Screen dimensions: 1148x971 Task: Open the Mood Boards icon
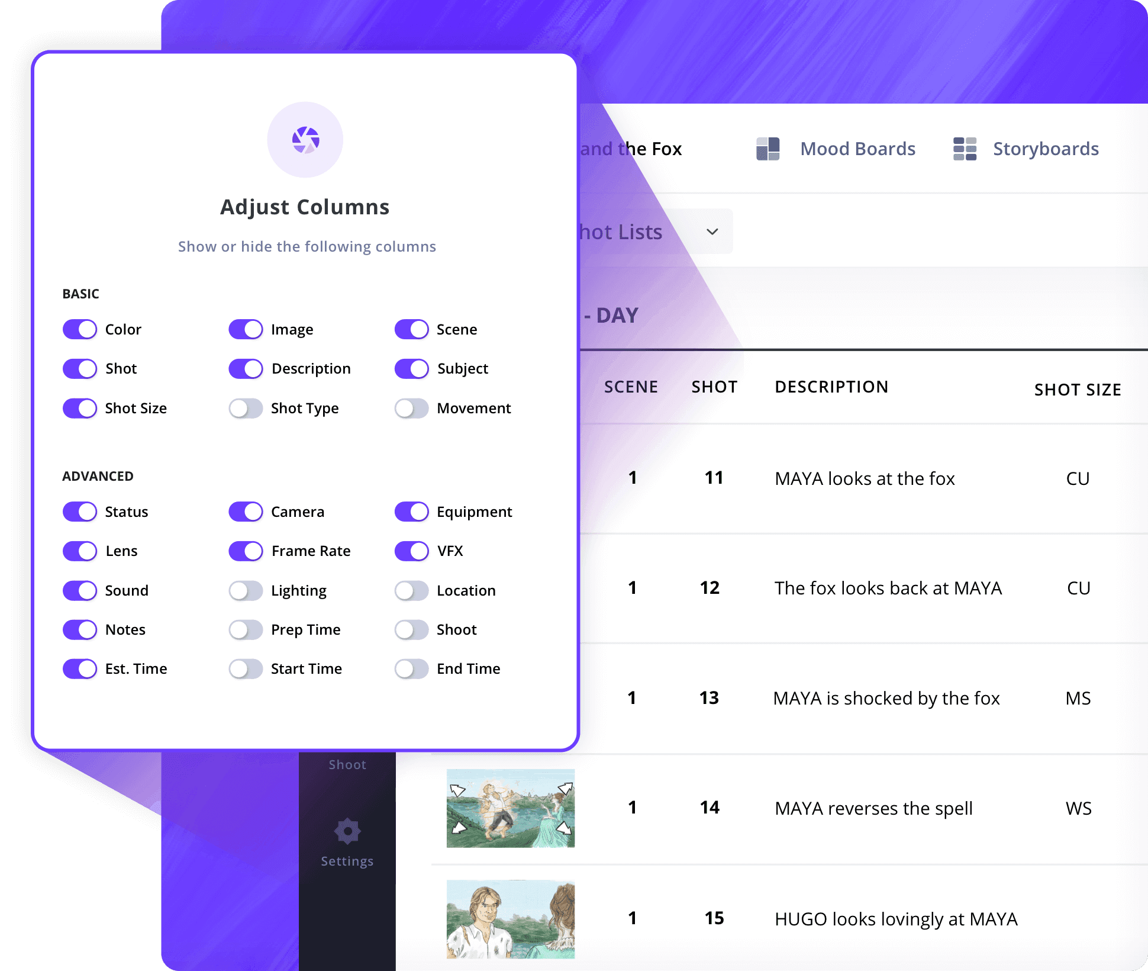[768, 149]
